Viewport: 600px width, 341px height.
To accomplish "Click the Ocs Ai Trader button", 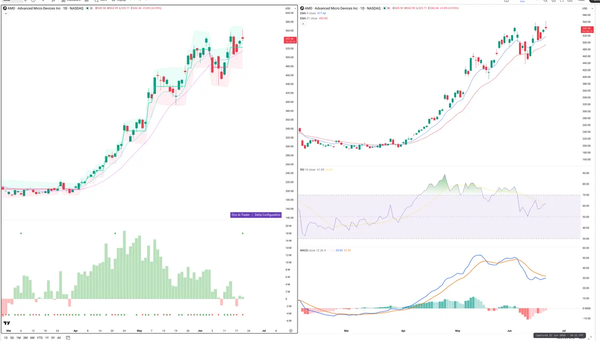I will click(240, 215).
